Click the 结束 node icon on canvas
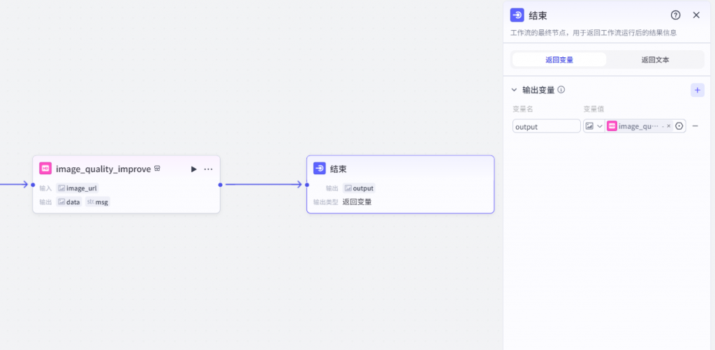The height and width of the screenshot is (350, 715). tap(320, 169)
